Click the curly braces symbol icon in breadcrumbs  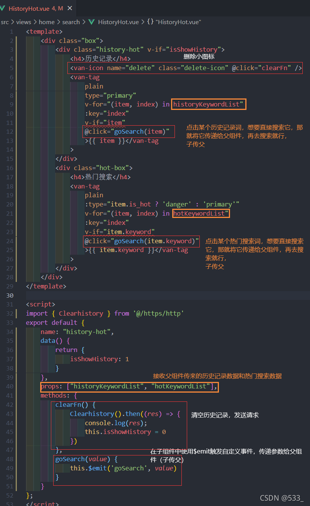[x=150, y=22]
